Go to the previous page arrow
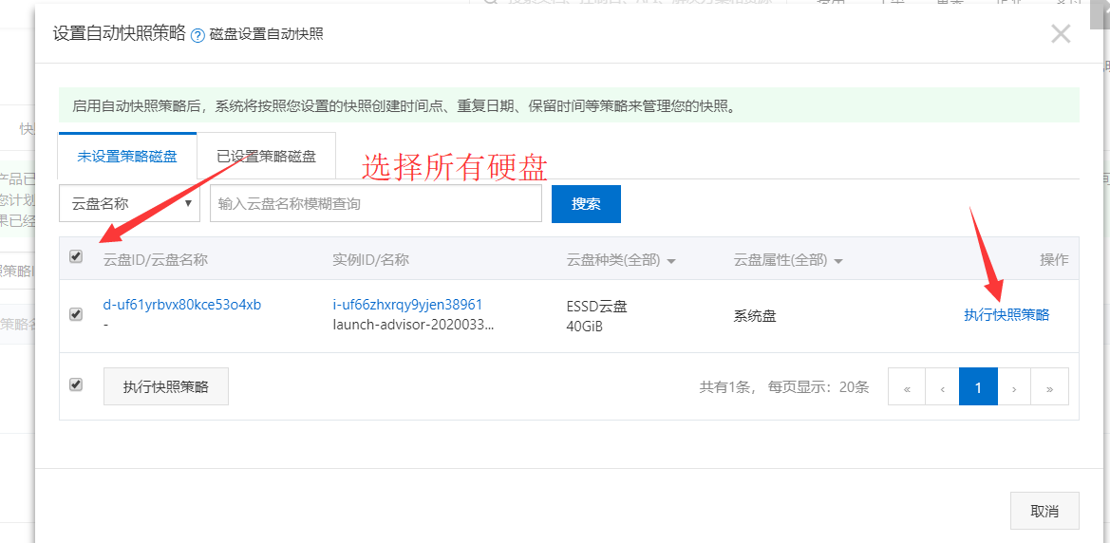1110x543 pixels. tap(942, 387)
